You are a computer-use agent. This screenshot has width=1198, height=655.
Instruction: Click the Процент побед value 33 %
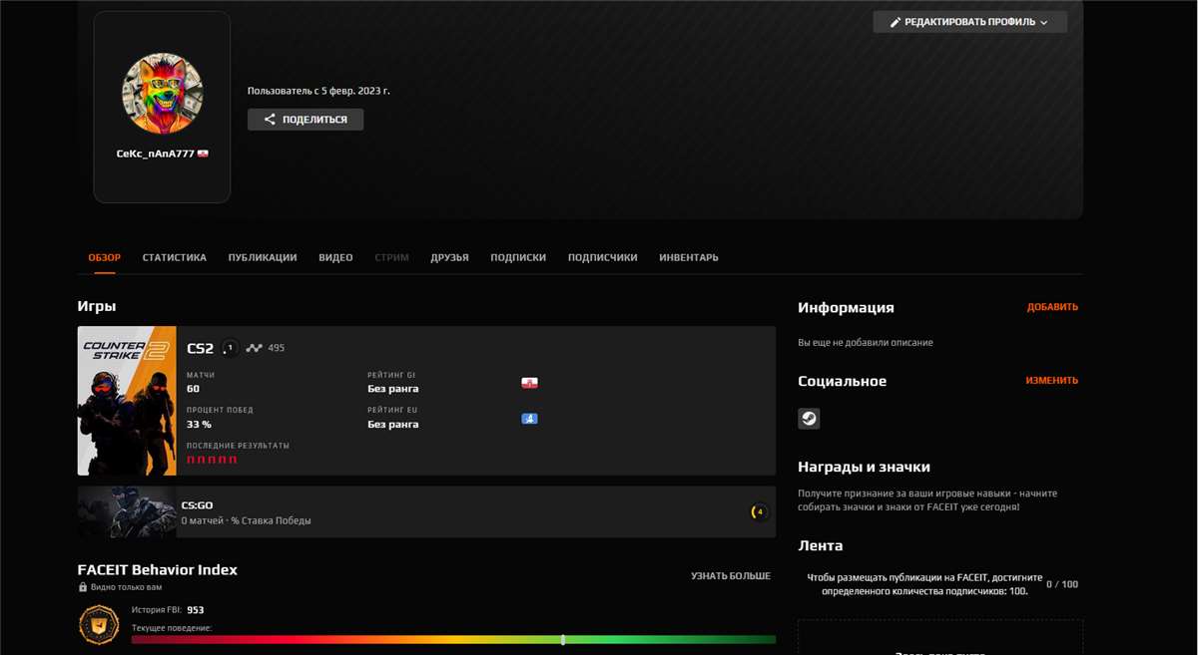[x=199, y=424]
